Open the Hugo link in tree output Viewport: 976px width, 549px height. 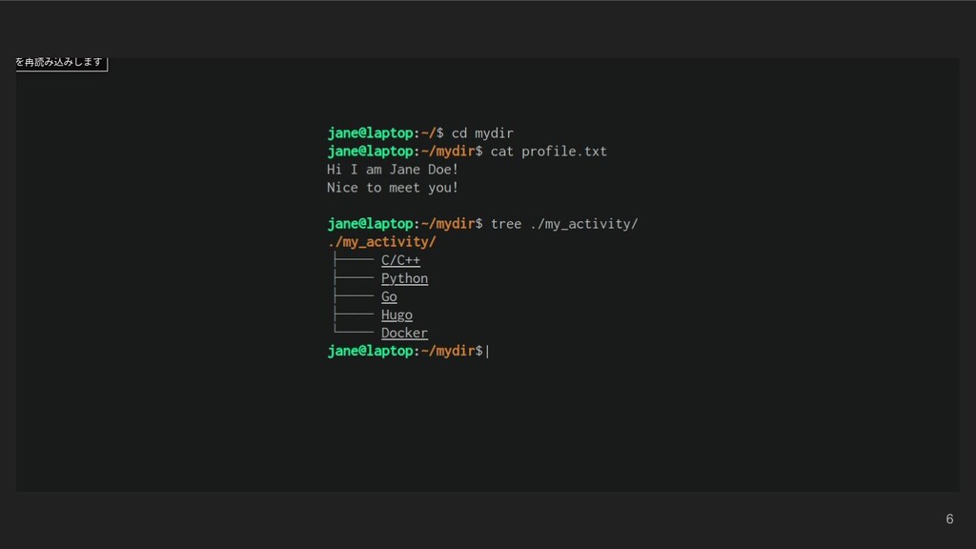point(396,315)
